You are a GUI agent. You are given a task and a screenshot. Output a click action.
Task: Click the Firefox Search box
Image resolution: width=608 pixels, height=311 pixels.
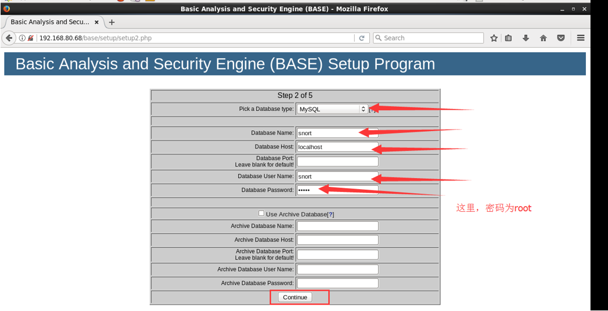point(428,38)
